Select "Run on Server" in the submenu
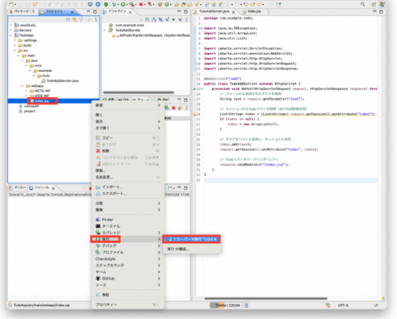 [192, 239]
